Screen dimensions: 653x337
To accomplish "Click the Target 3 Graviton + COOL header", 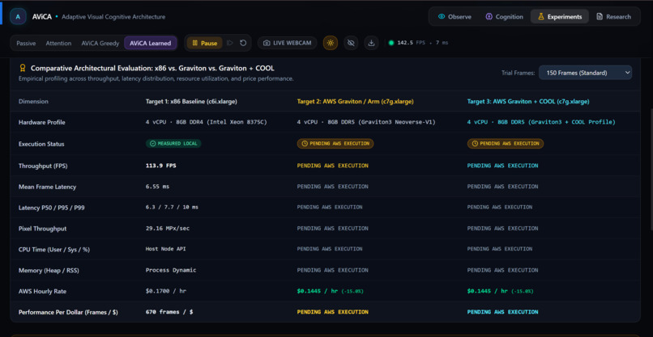I will (528, 101).
